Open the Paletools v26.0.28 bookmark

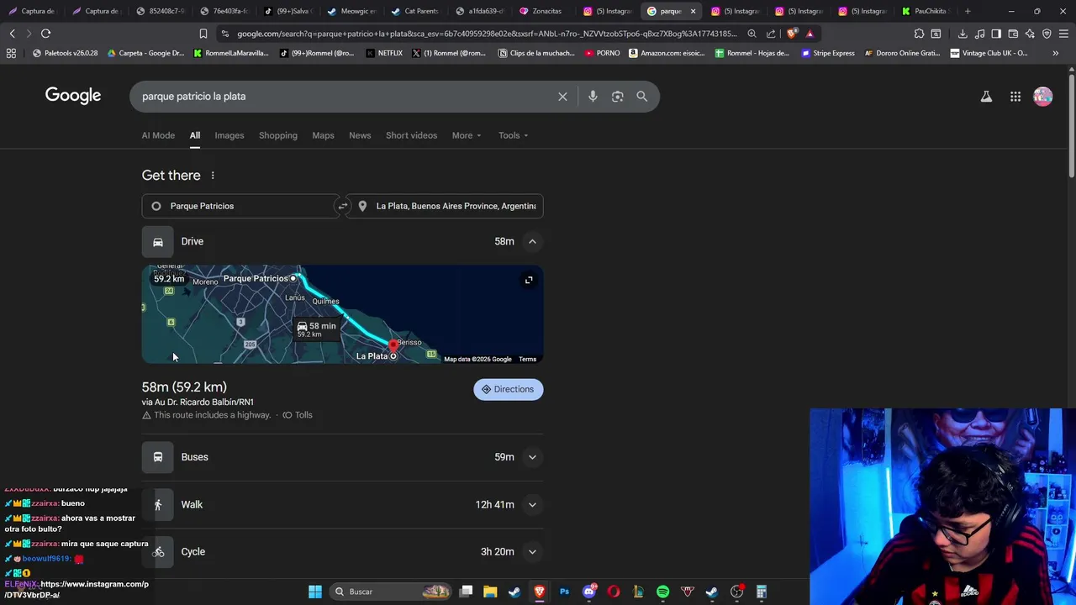(x=65, y=53)
